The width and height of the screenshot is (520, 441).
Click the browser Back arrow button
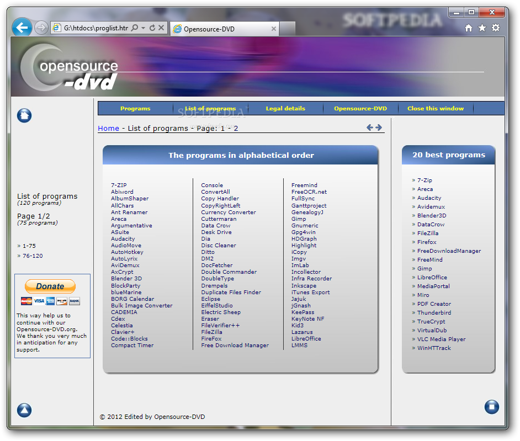point(22,27)
